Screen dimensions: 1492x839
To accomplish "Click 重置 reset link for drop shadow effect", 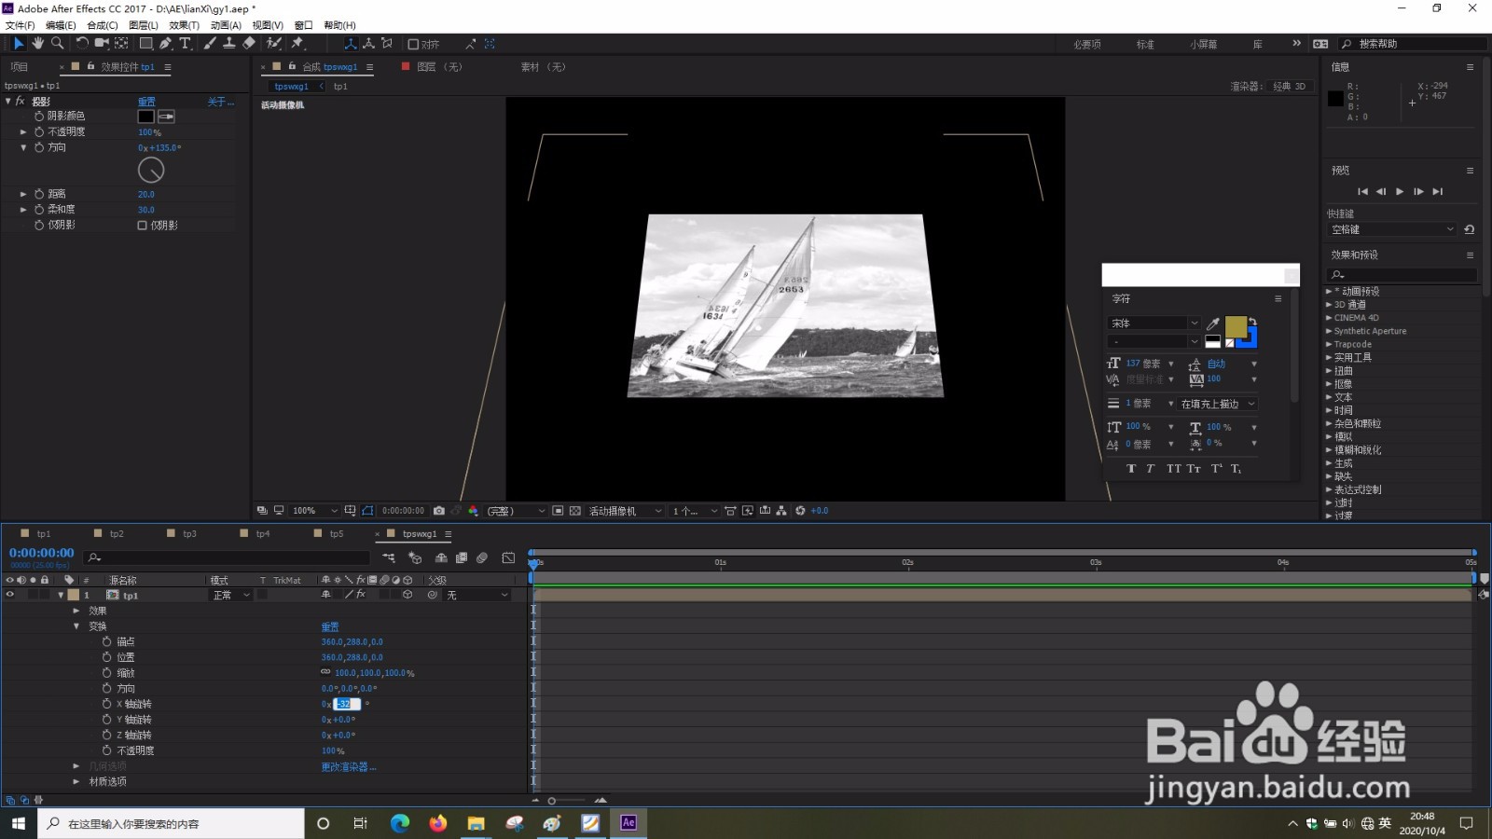I will click(x=146, y=102).
